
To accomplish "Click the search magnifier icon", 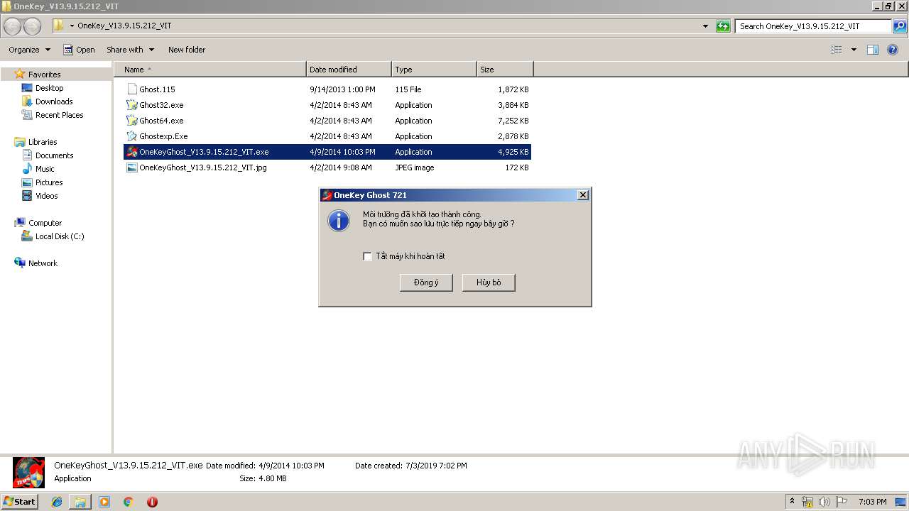I will click(x=899, y=26).
